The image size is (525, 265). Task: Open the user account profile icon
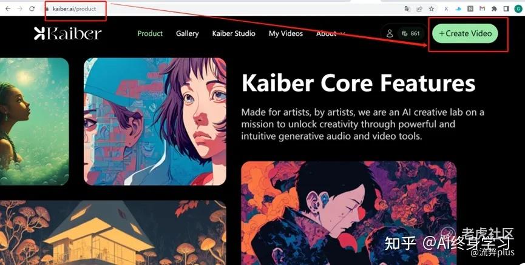click(x=390, y=33)
